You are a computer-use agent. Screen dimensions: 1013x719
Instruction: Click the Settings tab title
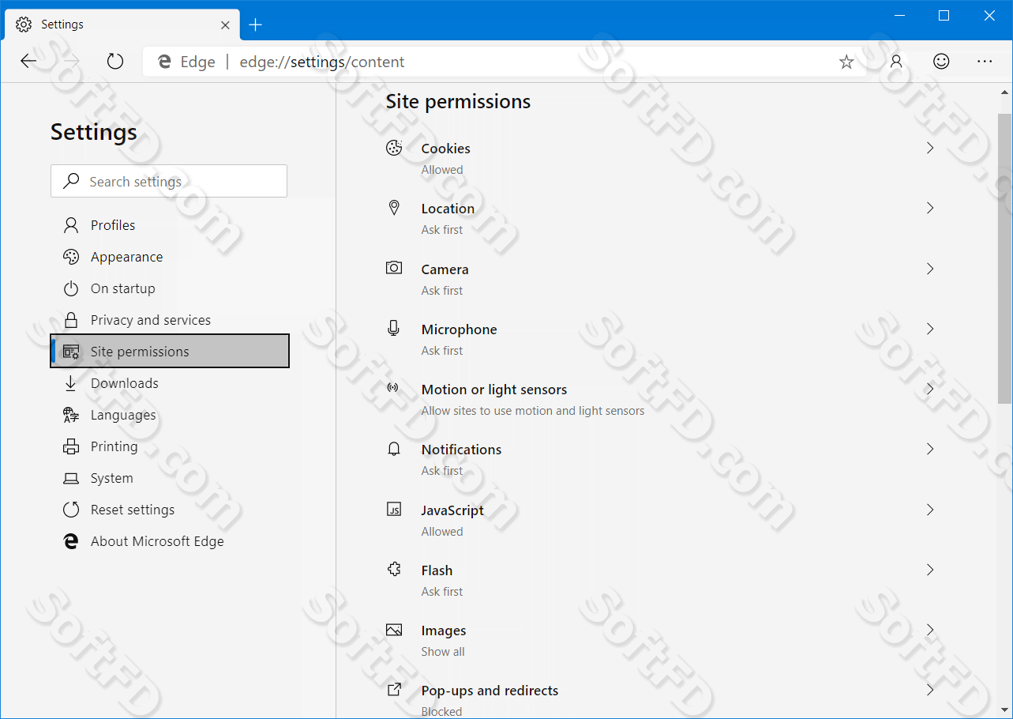coord(62,24)
